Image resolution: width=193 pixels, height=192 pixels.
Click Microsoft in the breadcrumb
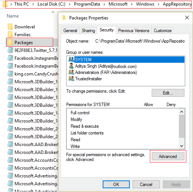118,4
